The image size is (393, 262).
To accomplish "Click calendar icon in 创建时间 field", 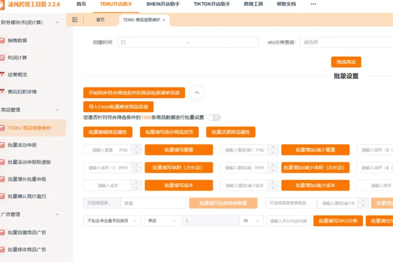I will (x=123, y=42).
